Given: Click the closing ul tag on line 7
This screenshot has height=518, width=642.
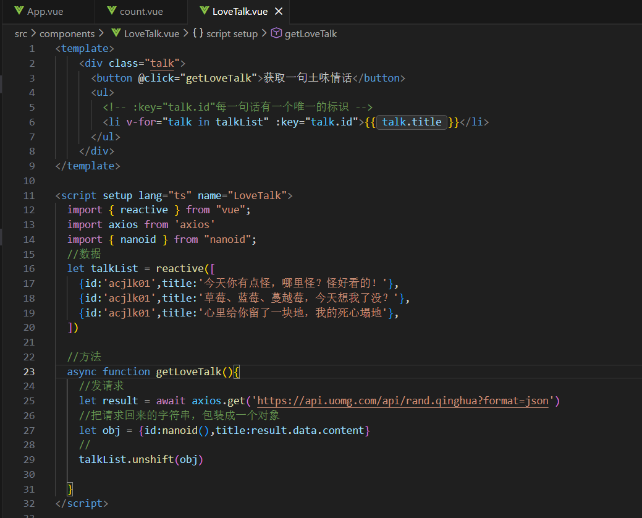Looking at the screenshot, I should pos(106,137).
